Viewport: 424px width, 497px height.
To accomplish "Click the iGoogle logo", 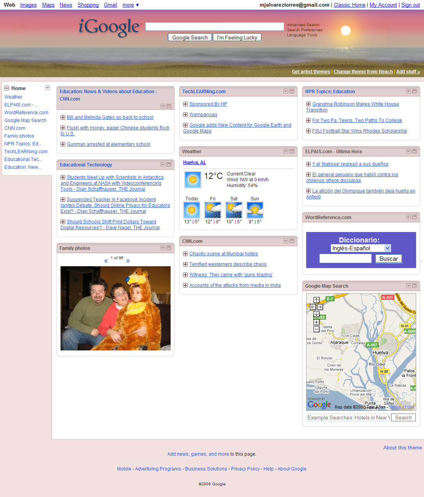I will [x=110, y=27].
